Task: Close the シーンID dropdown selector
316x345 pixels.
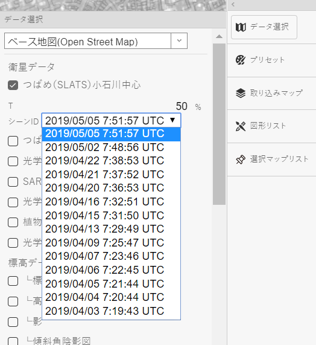Action: pos(111,120)
